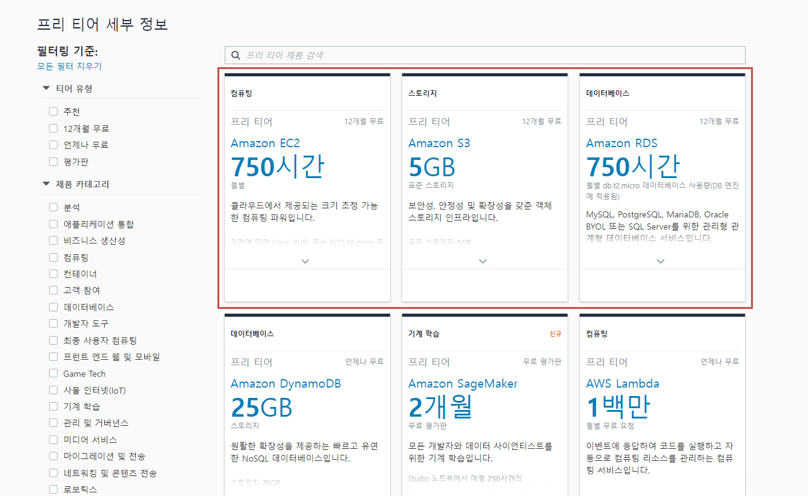Expand the Amazon S3 card details chevron
The height and width of the screenshot is (496, 808).
click(483, 262)
